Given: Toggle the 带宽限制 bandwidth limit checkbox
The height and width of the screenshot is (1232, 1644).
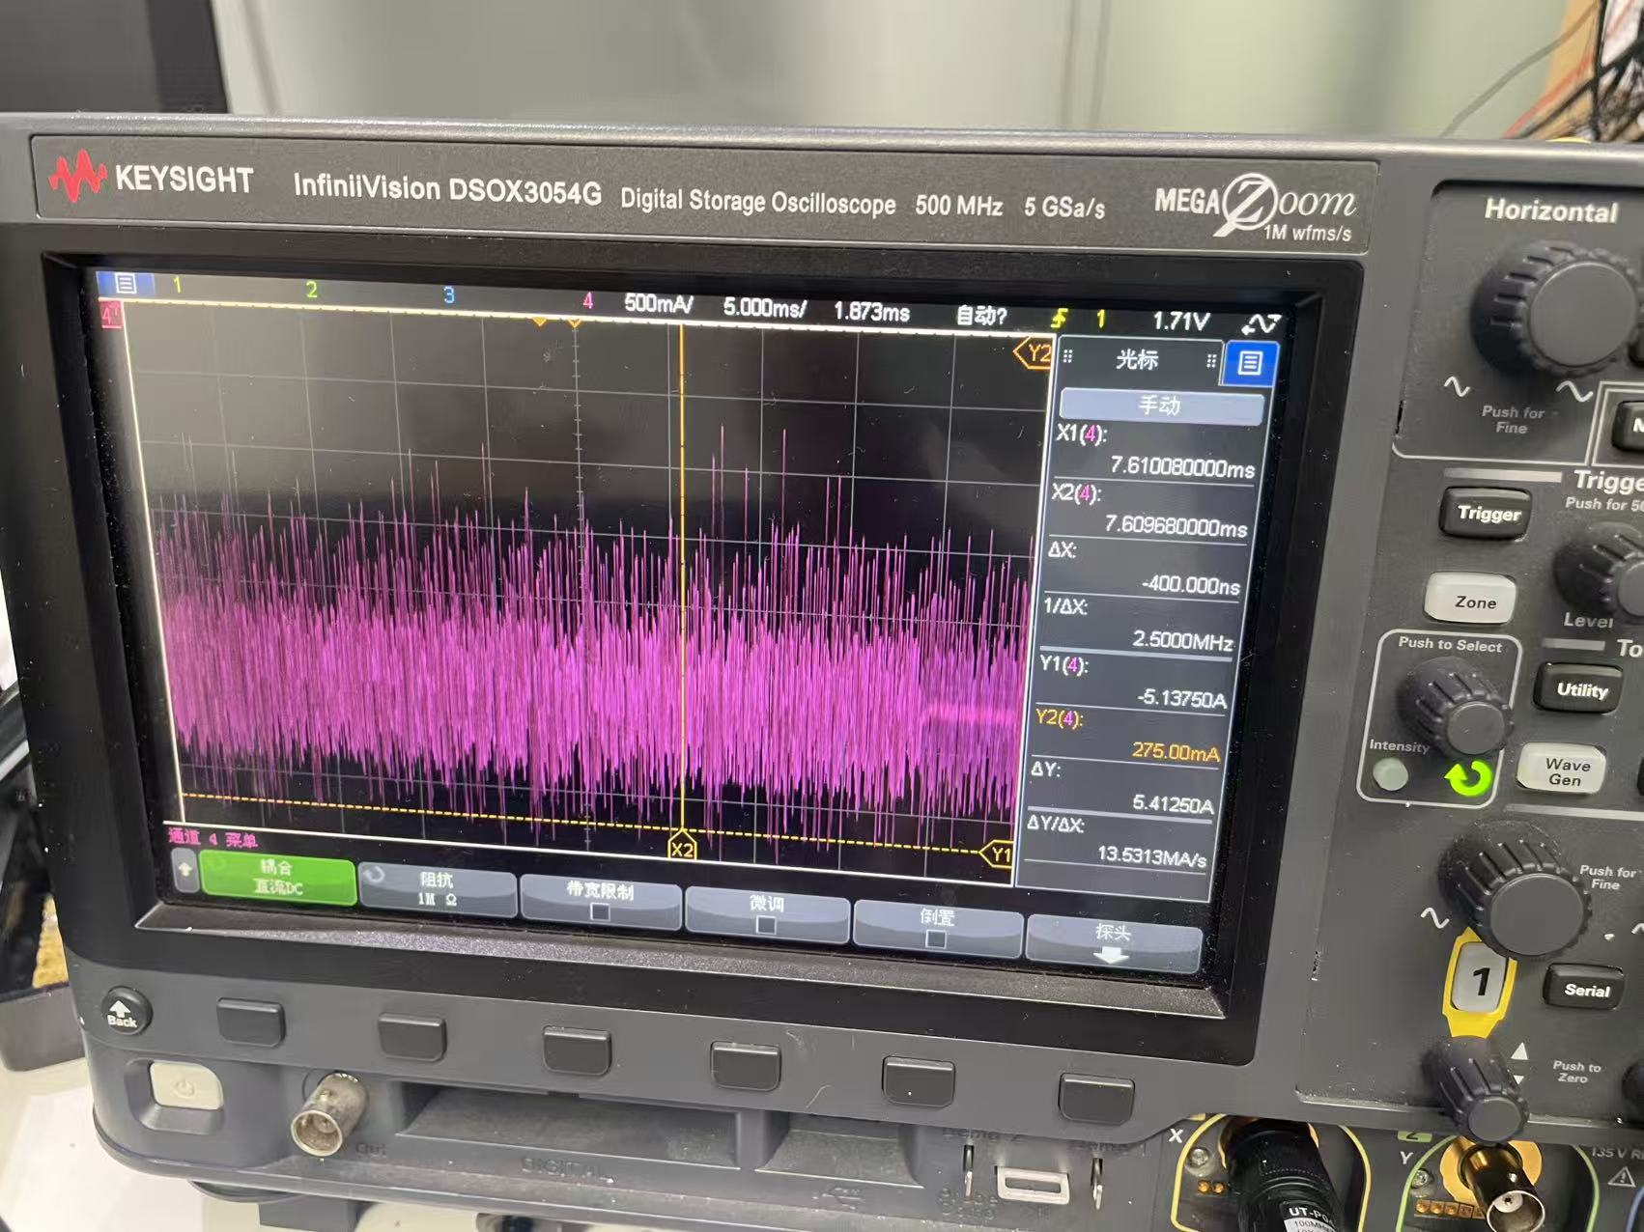Looking at the screenshot, I should pyautogui.click(x=599, y=911).
